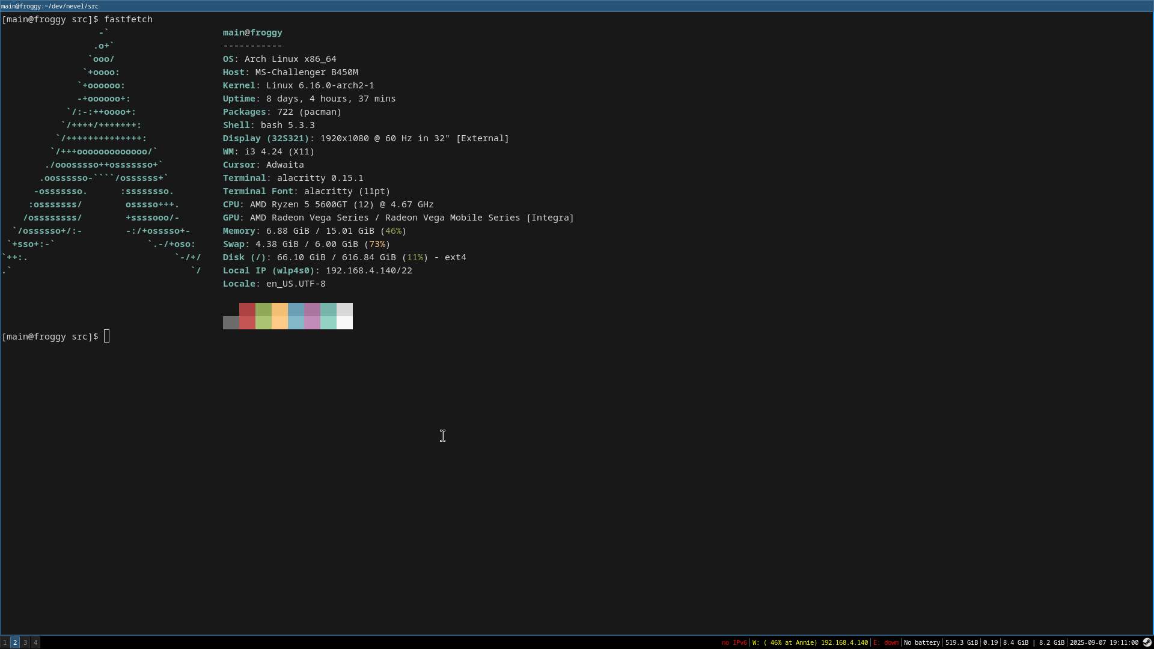
Task: Click the date and time in status bar
Action: click(1104, 642)
